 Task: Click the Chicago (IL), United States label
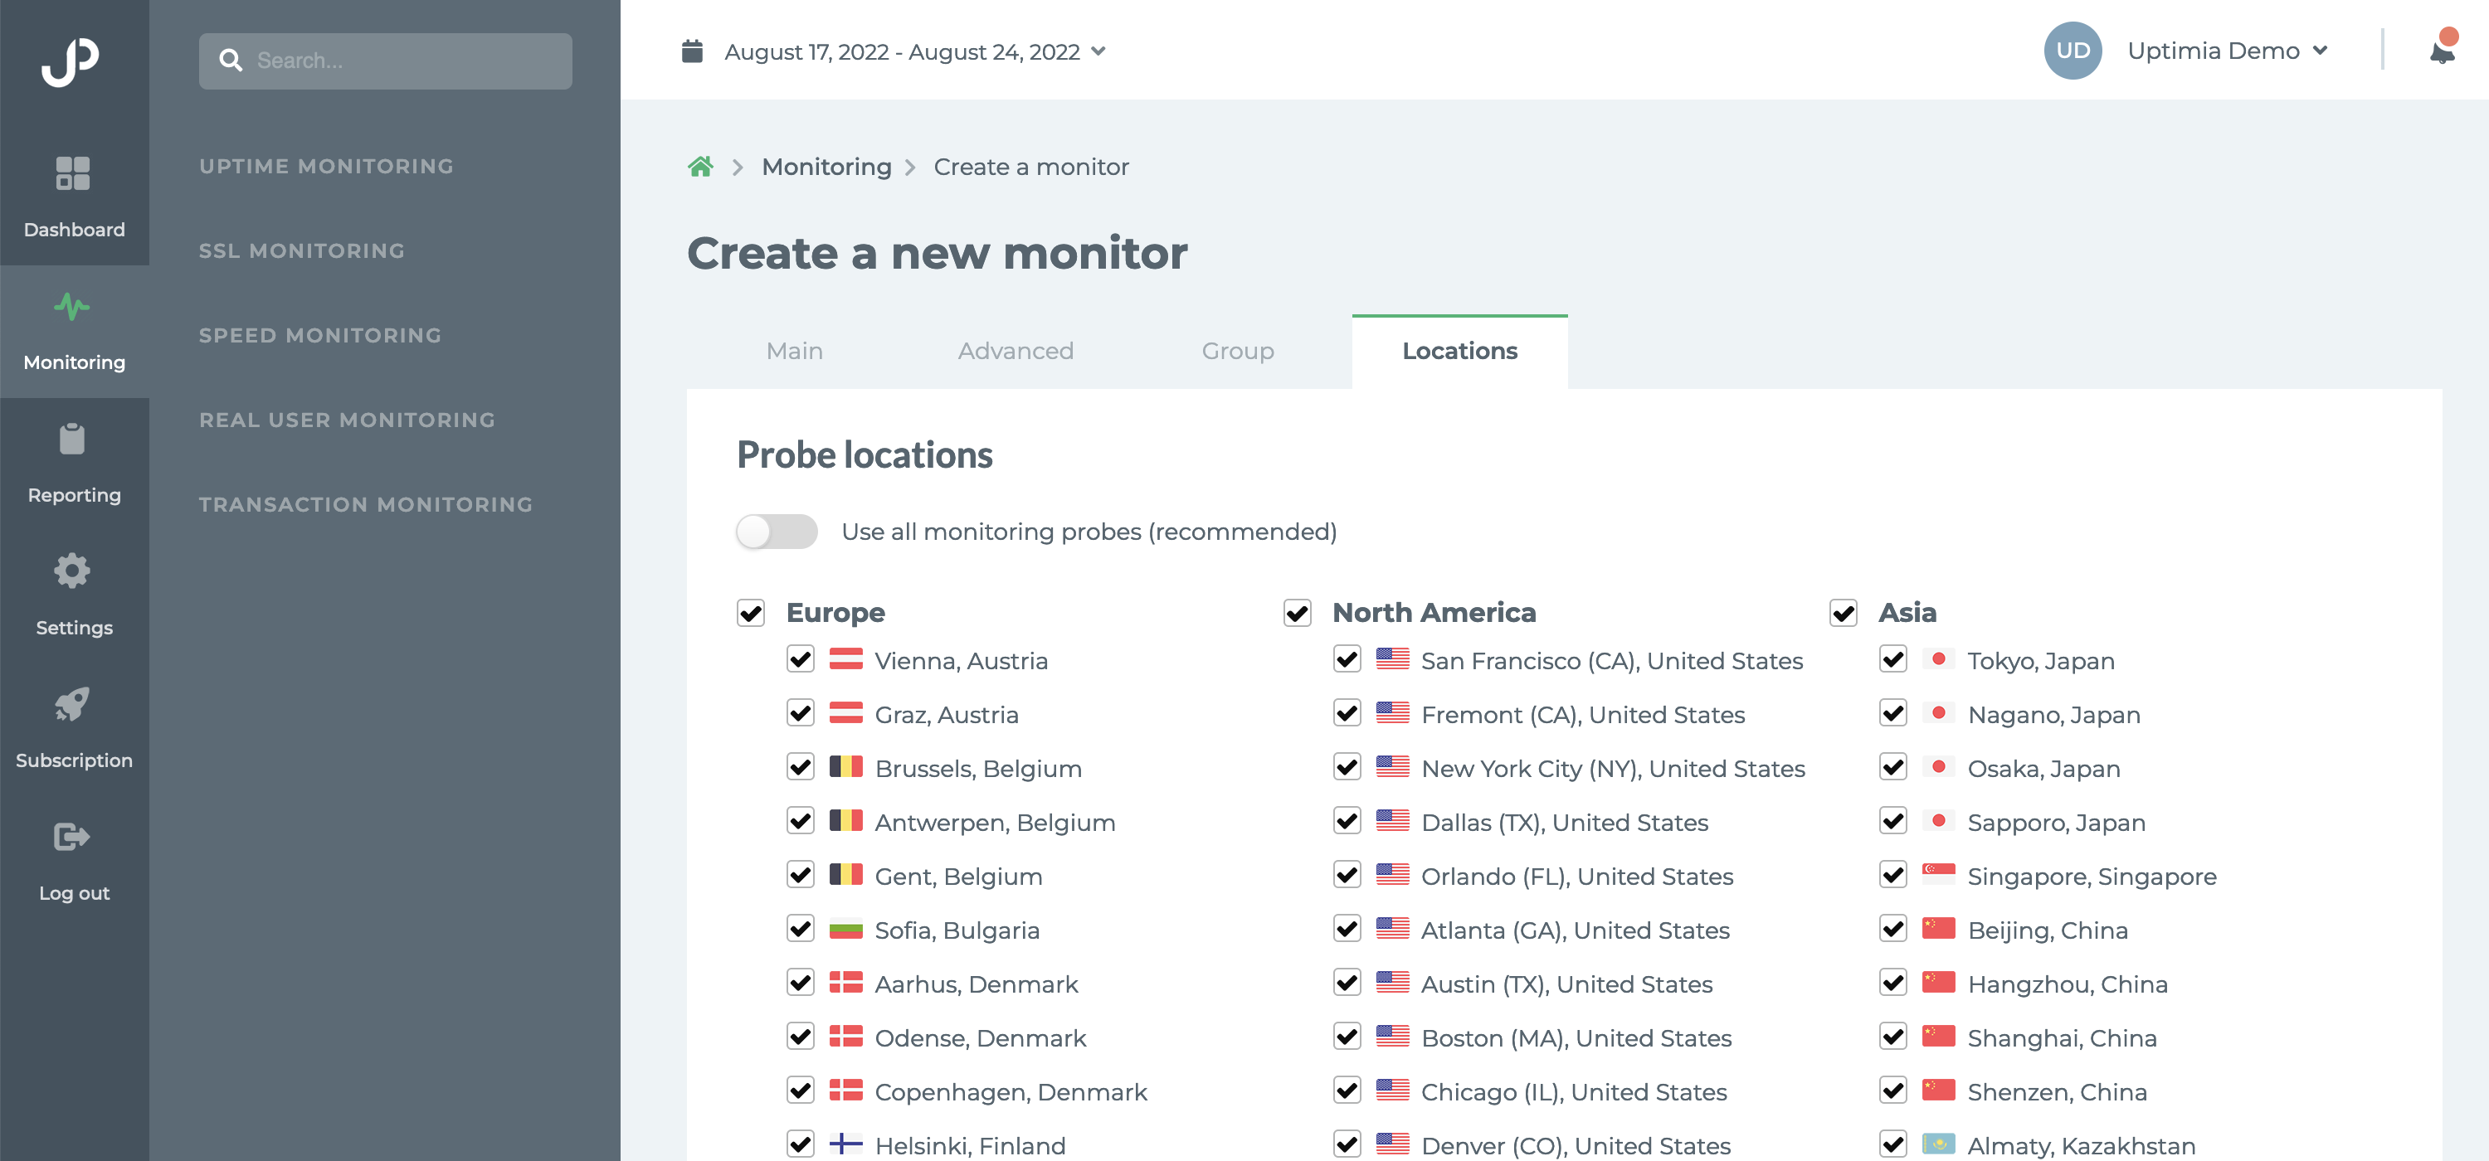pyautogui.click(x=1574, y=1091)
